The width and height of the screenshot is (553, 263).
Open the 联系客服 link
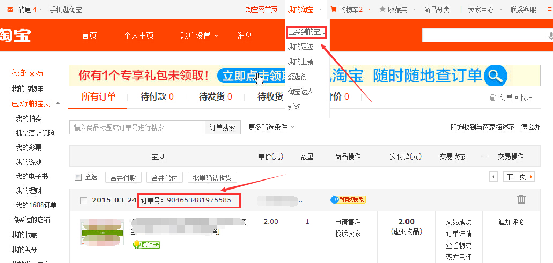click(x=523, y=10)
